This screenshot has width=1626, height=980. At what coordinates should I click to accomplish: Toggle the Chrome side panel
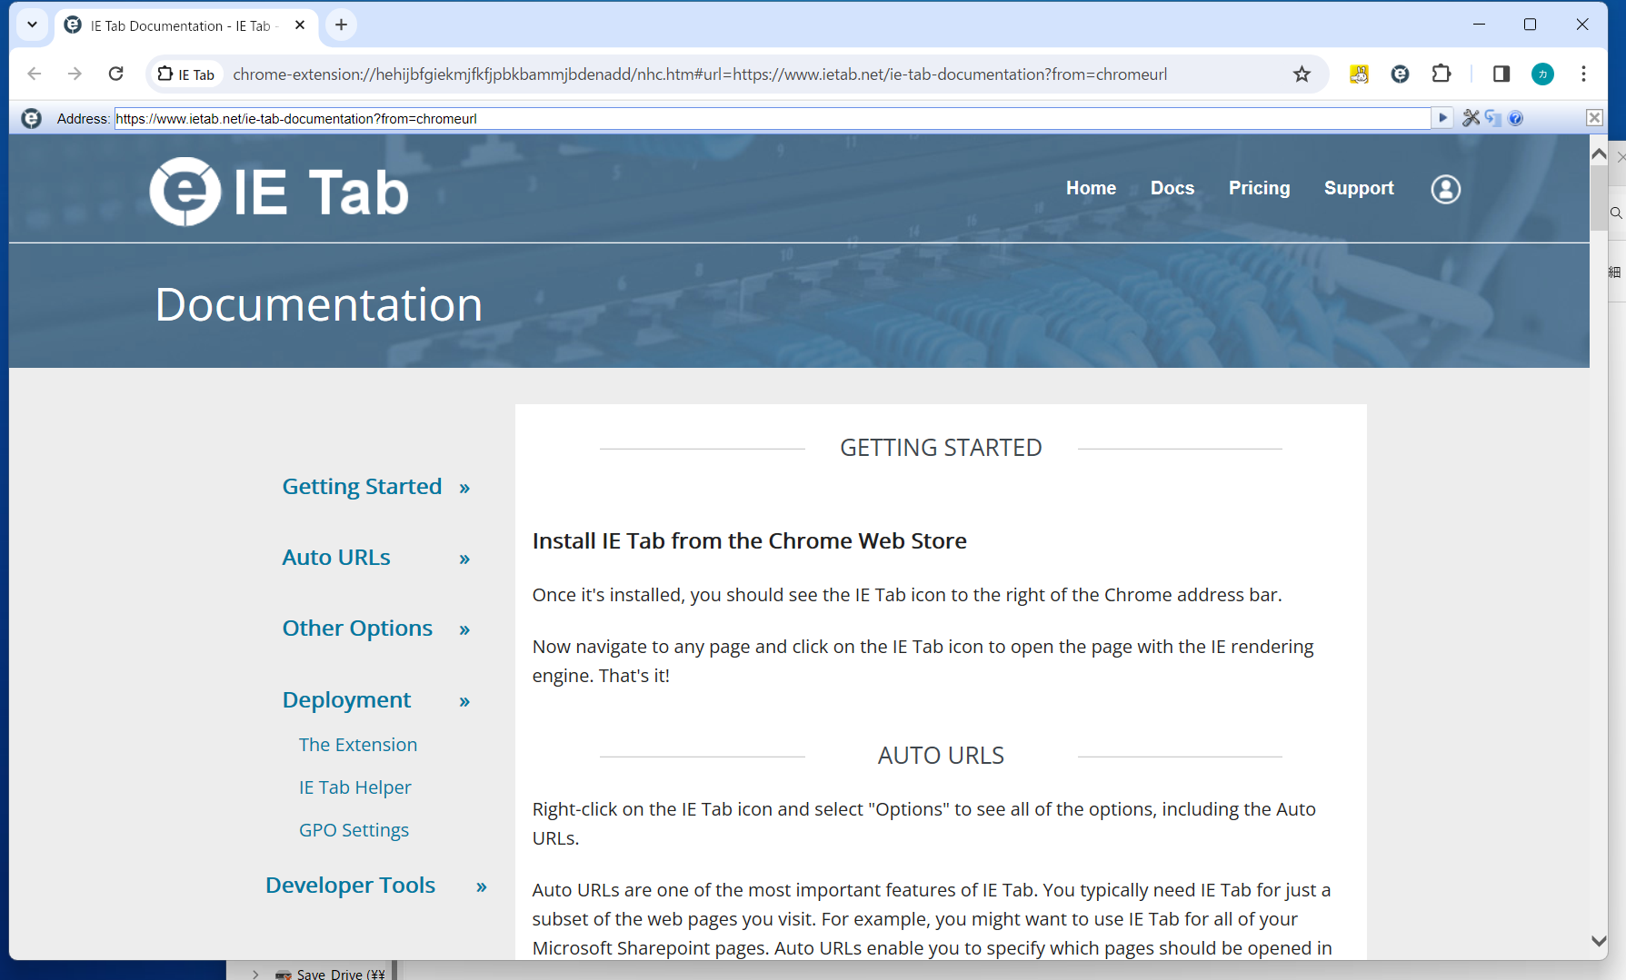pyautogui.click(x=1501, y=74)
